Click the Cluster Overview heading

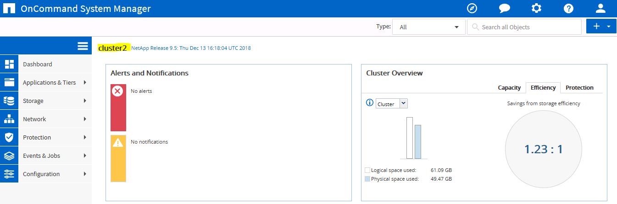pyautogui.click(x=395, y=73)
